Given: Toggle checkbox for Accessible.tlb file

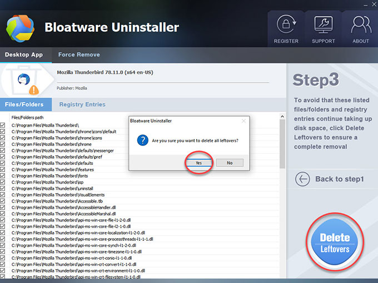Looking at the screenshot, I should point(3,201).
